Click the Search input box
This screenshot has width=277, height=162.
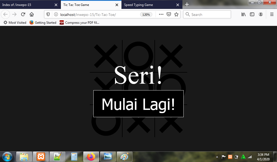(207, 15)
